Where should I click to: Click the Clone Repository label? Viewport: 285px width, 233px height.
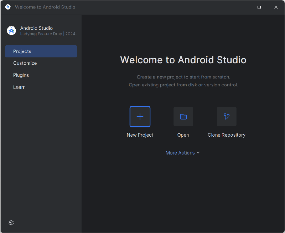coord(227,135)
